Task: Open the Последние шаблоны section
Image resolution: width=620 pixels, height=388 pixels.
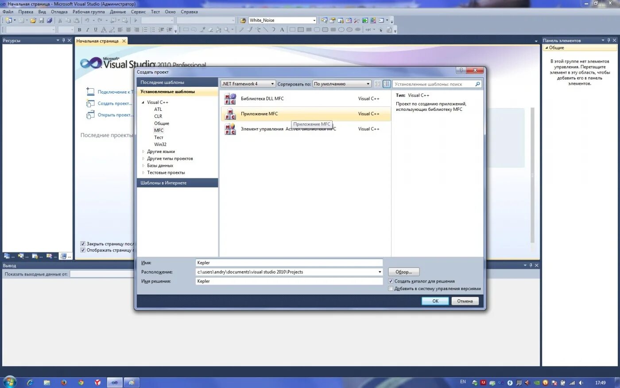Action: pos(177,82)
